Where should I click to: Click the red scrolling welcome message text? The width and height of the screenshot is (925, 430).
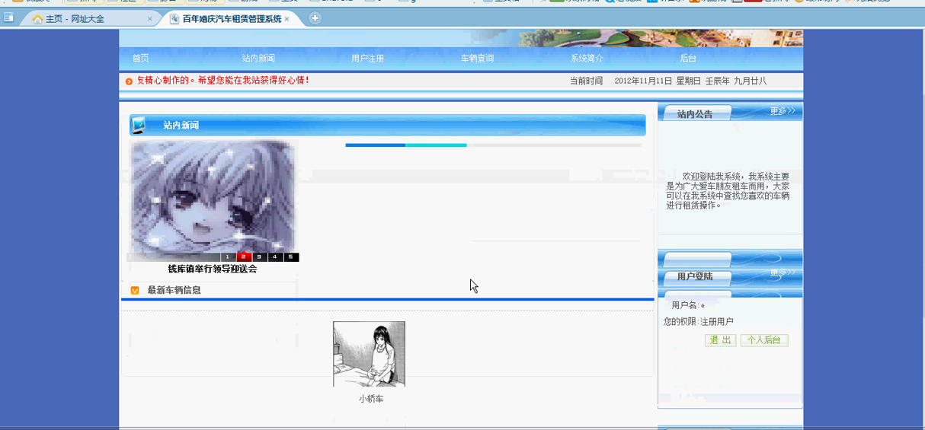(x=222, y=81)
